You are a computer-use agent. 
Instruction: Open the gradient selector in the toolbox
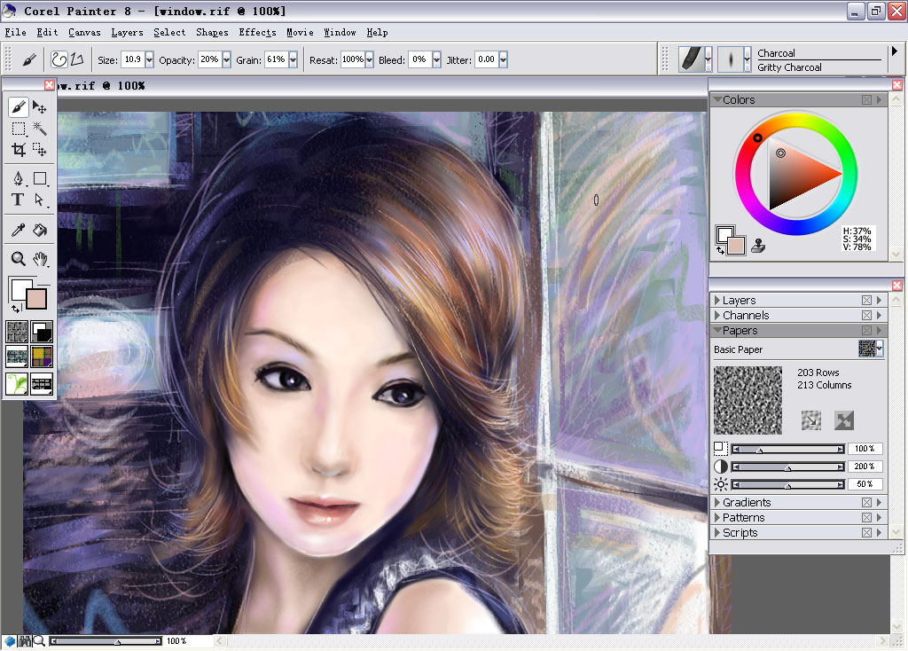tap(42, 332)
